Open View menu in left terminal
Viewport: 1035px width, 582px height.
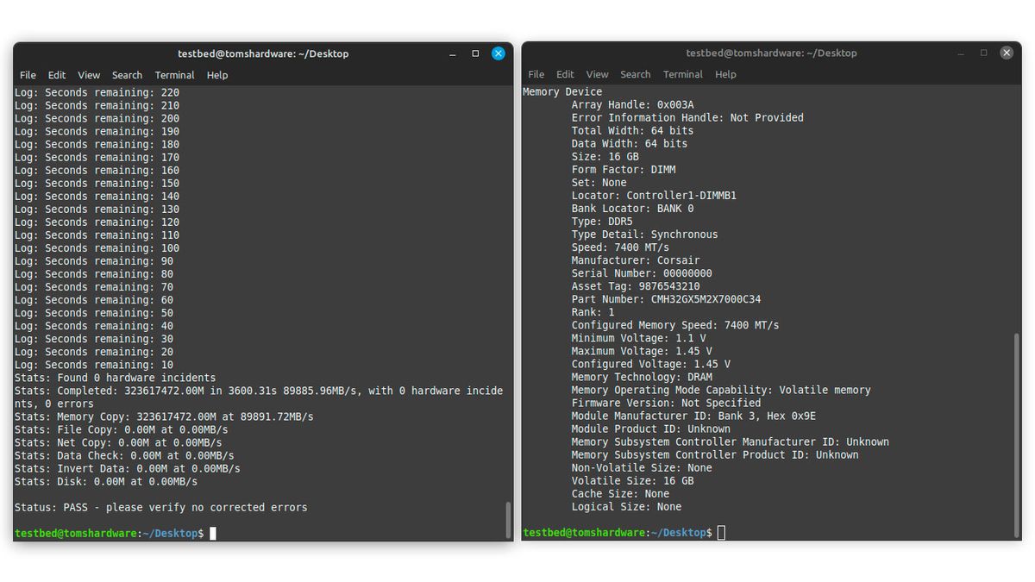click(89, 75)
